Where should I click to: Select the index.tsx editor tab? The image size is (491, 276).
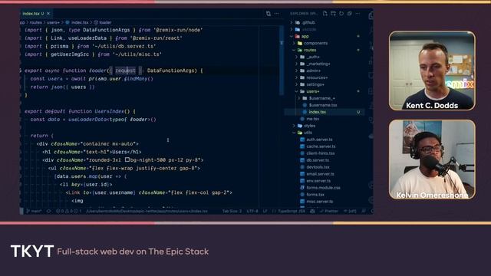pos(36,14)
